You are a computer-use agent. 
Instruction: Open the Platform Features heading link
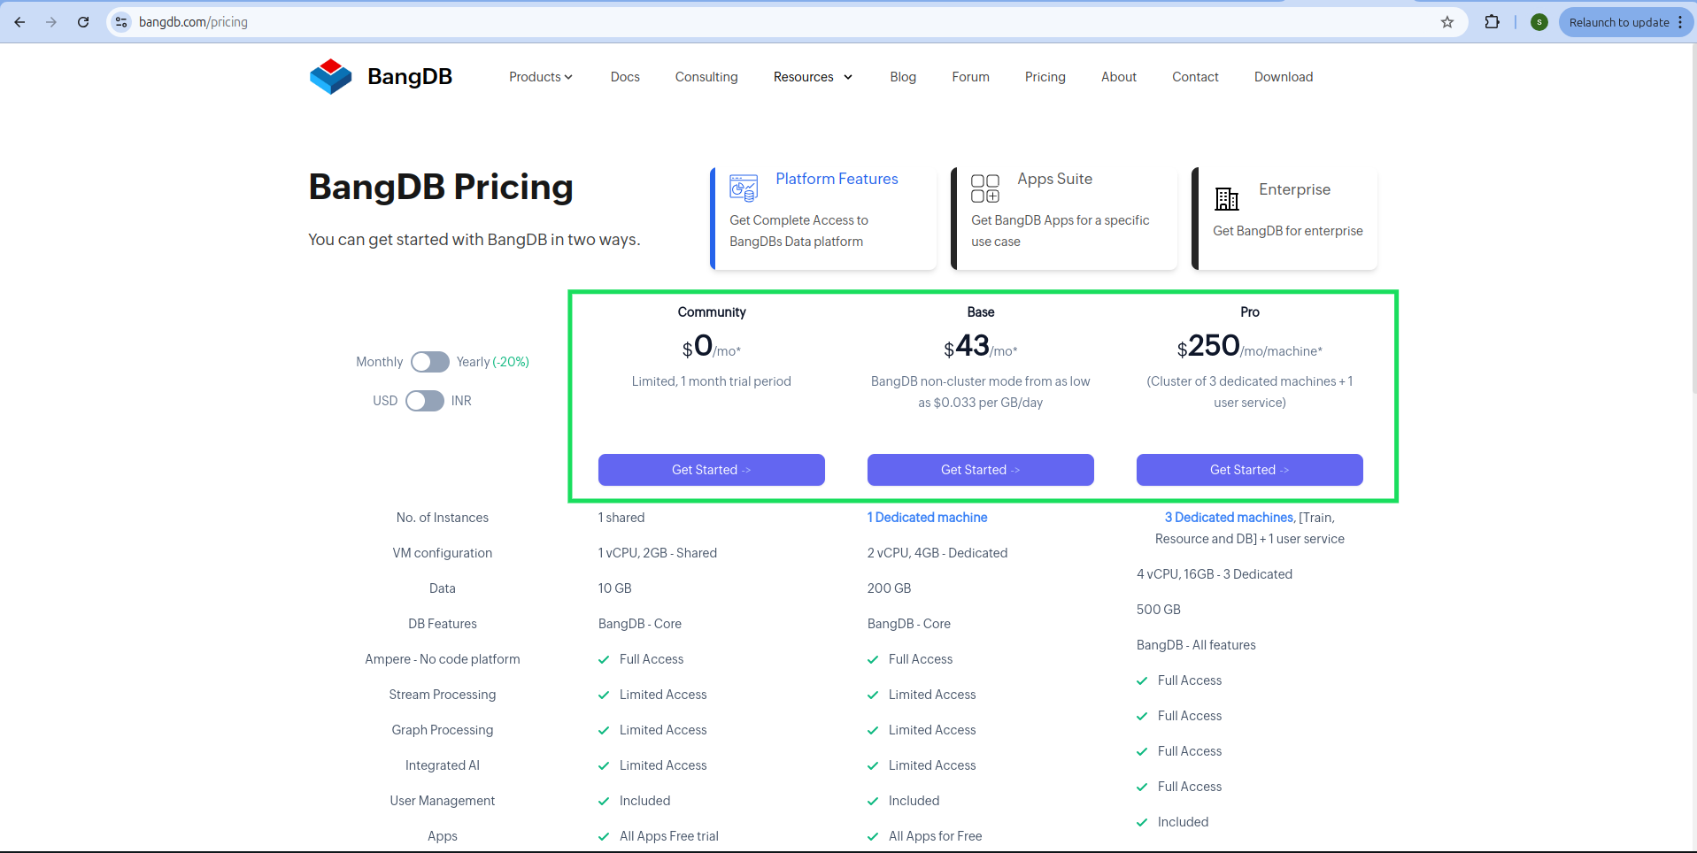click(837, 179)
